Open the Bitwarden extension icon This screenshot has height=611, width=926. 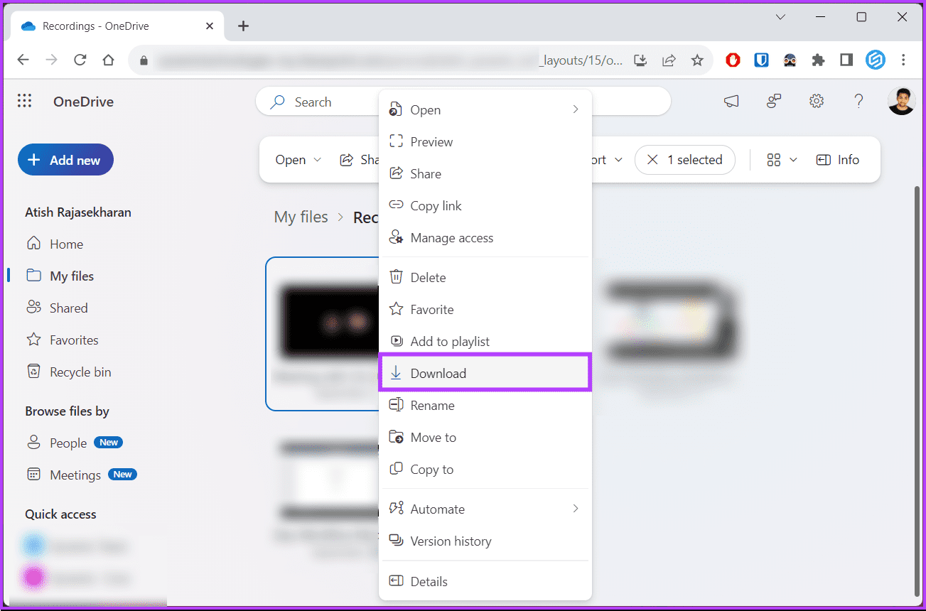point(761,60)
